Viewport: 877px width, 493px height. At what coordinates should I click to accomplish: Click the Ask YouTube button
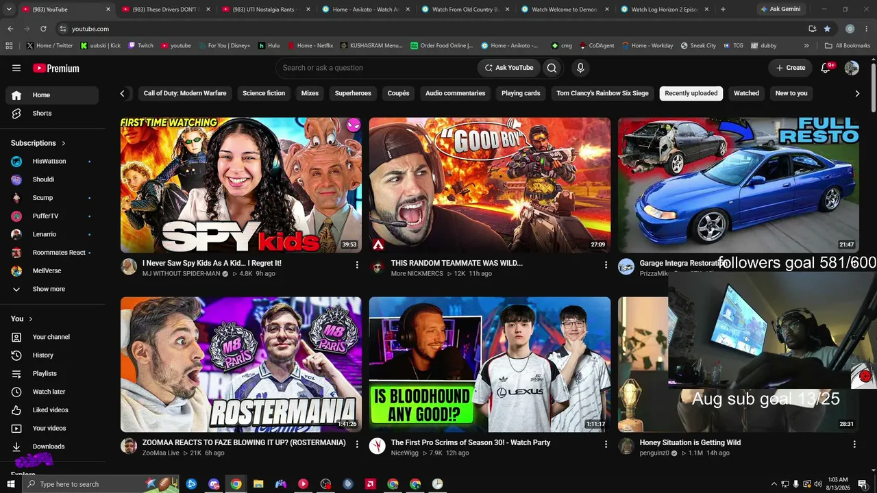coord(508,68)
